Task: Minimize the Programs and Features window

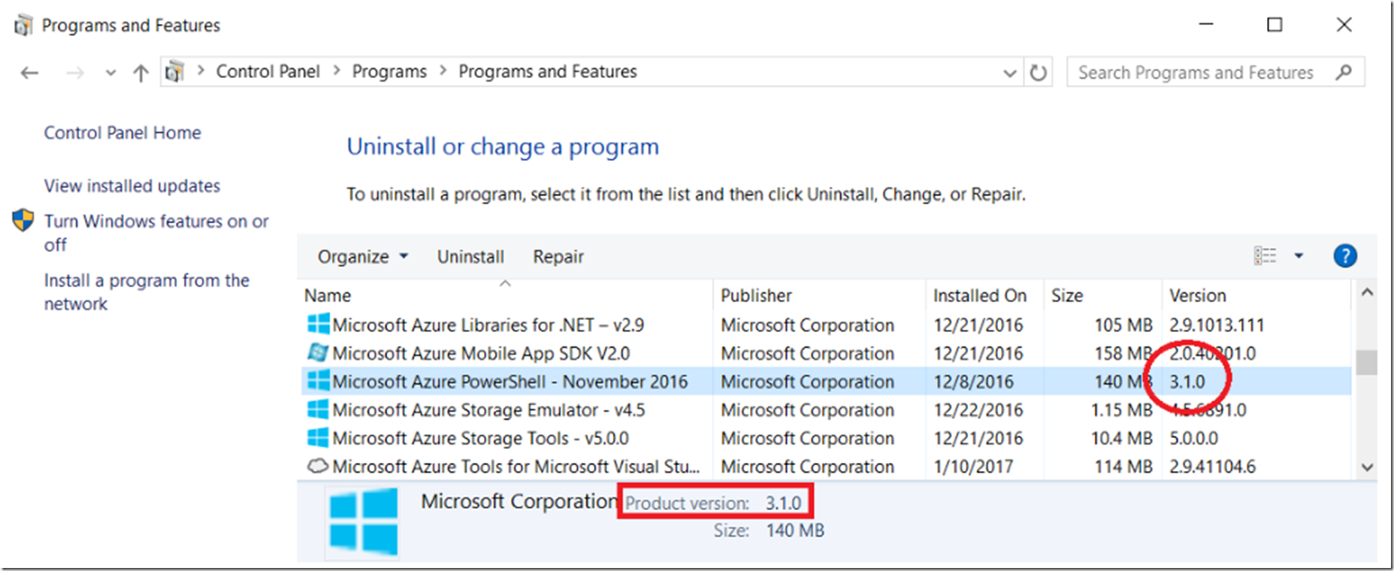Action: point(1205,25)
